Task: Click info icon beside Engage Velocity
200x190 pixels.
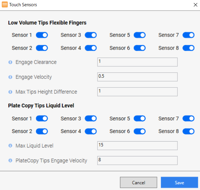Action: pyautogui.click(x=10, y=77)
